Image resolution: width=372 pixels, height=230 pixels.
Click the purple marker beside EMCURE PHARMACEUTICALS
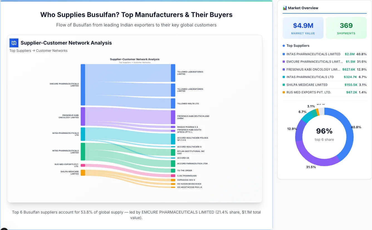click(x=284, y=62)
